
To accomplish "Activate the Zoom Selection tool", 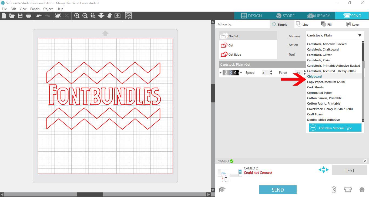I will pyautogui.click(x=93, y=16).
